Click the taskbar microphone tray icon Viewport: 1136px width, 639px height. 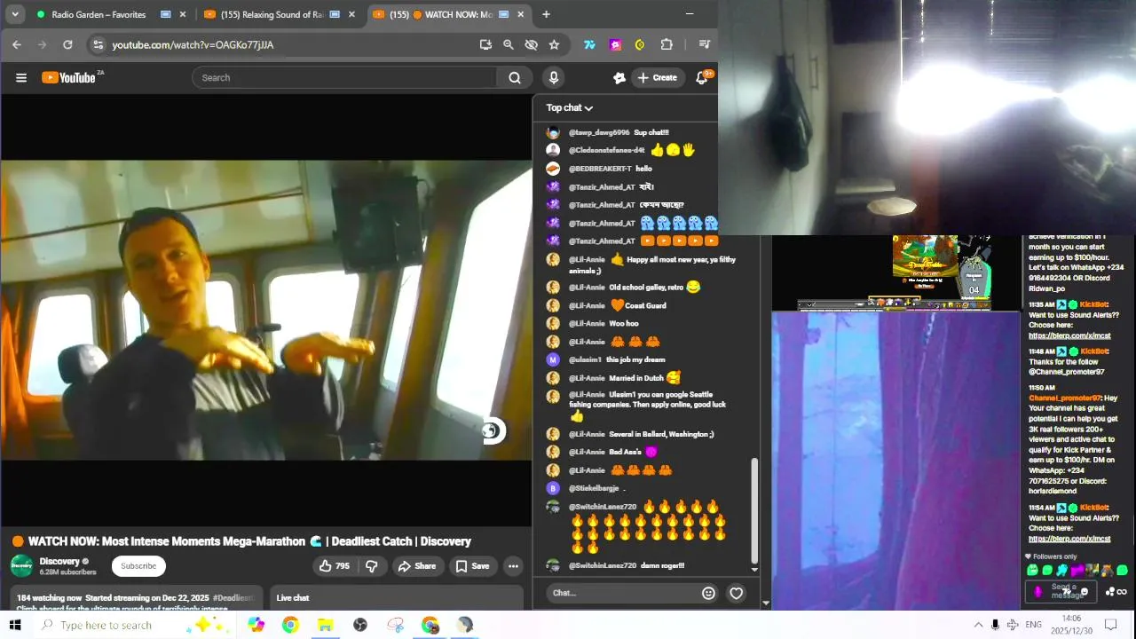[x=995, y=625]
